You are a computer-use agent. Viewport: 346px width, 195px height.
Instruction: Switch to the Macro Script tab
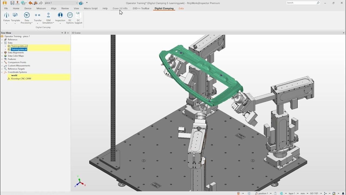tap(91, 8)
